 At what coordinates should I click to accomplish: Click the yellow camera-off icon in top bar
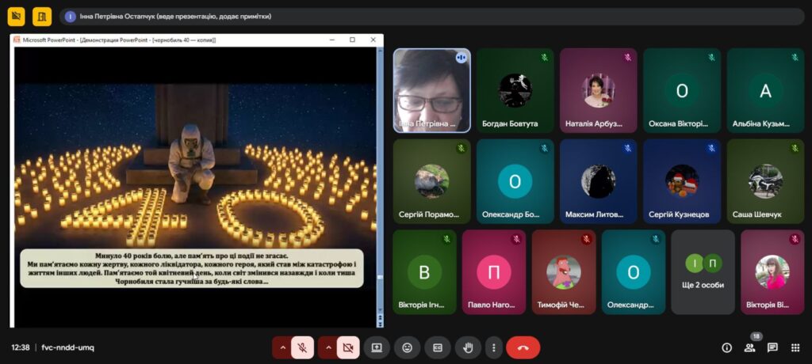point(17,17)
